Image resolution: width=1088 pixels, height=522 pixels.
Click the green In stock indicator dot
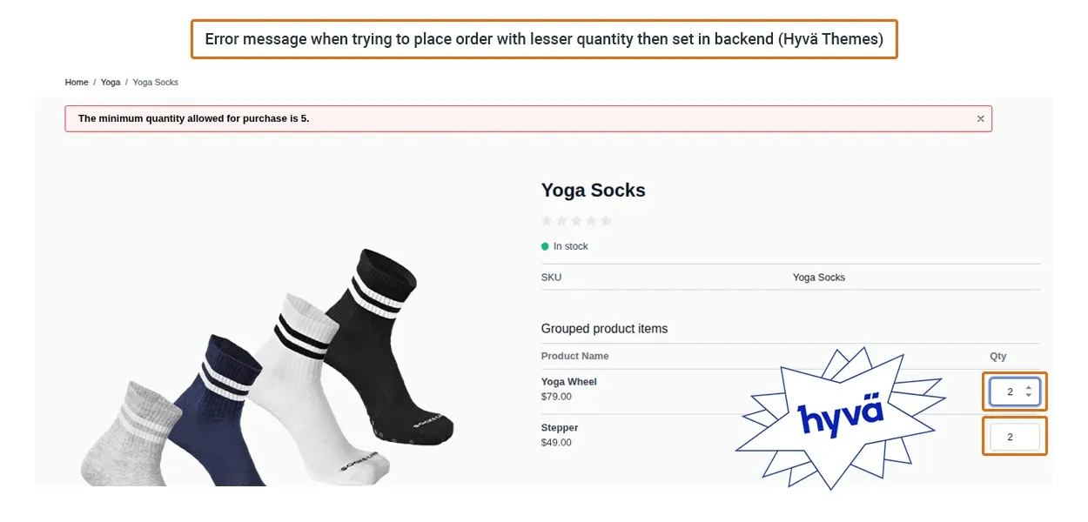coord(546,246)
